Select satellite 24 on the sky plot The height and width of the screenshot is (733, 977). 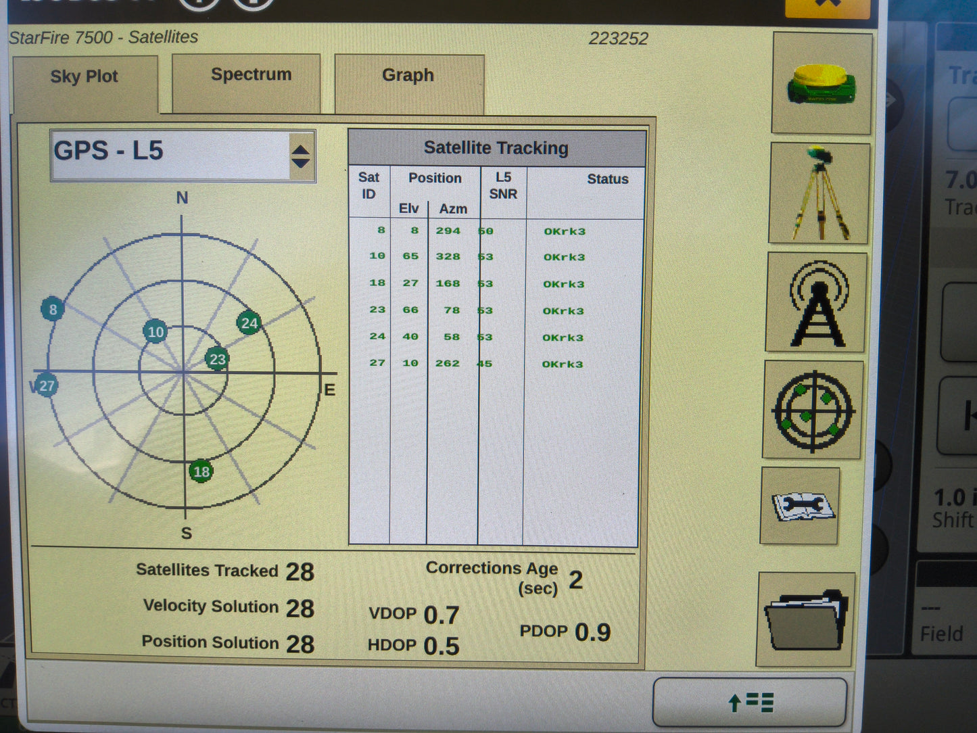click(x=249, y=323)
